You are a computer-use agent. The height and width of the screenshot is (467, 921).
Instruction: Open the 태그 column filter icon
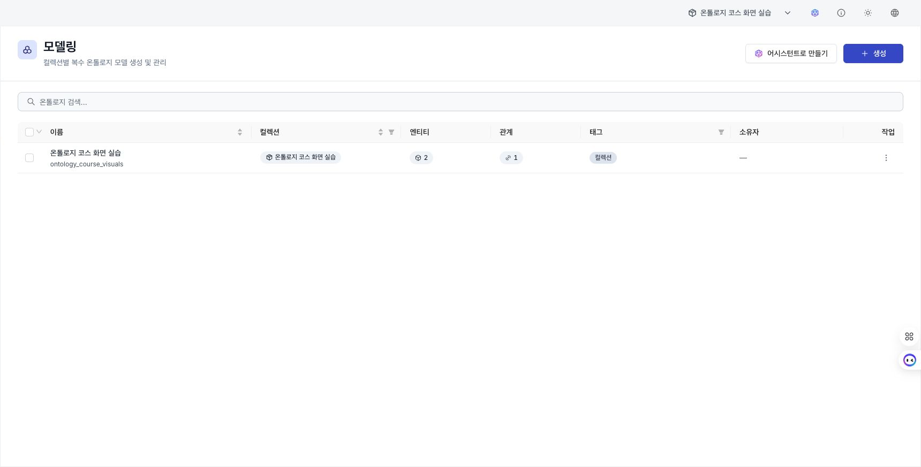tap(721, 132)
